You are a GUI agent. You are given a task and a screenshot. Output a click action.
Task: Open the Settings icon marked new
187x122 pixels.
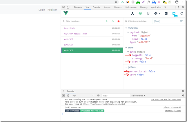[x=174, y=14]
